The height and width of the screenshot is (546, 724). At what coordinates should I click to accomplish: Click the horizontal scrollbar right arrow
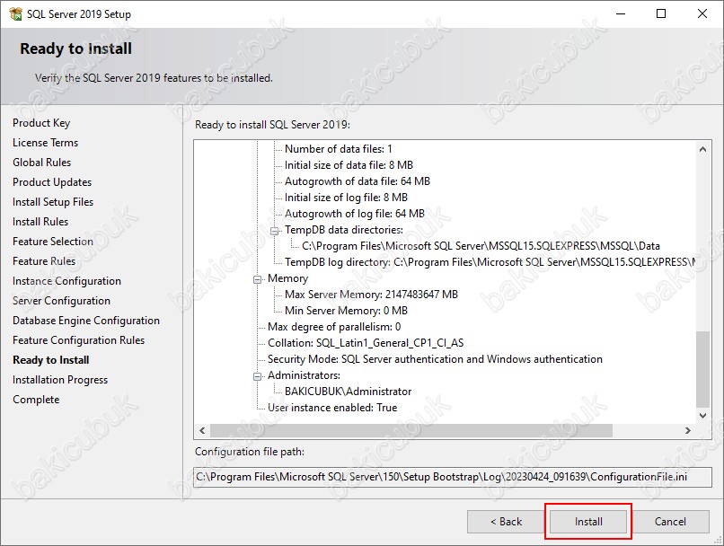688,430
